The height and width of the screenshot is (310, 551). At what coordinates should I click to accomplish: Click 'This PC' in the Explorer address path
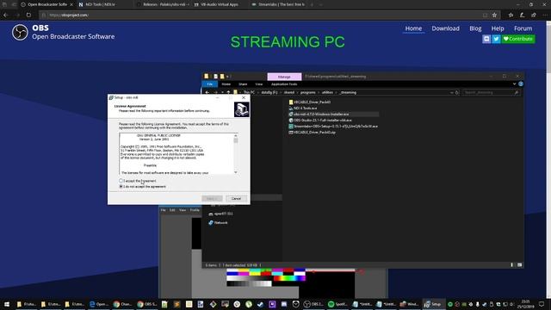pyautogui.click(x=249, y=92)
